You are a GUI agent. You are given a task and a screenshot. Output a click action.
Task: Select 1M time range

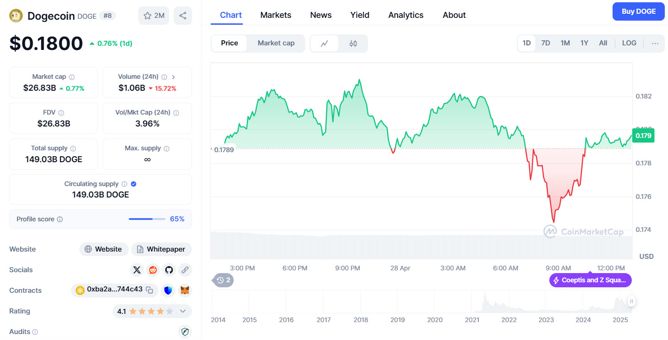tap(565, 43)
